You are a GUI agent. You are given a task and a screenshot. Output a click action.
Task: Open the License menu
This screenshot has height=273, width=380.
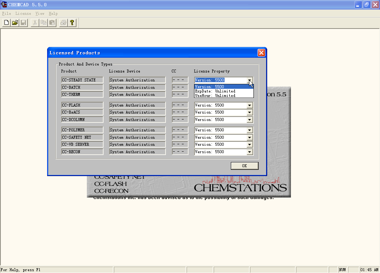click(23, 14)
